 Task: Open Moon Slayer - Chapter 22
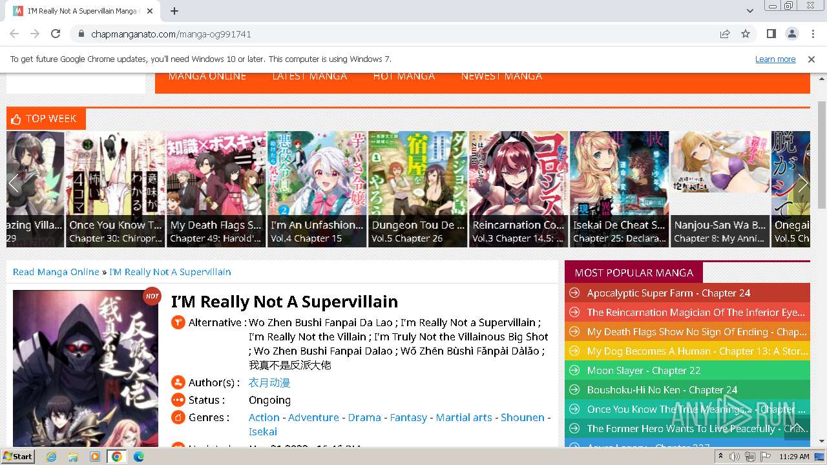pyautogui.click(x=644, y=371)
